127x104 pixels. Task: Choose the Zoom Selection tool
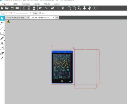tap(79, 8)
